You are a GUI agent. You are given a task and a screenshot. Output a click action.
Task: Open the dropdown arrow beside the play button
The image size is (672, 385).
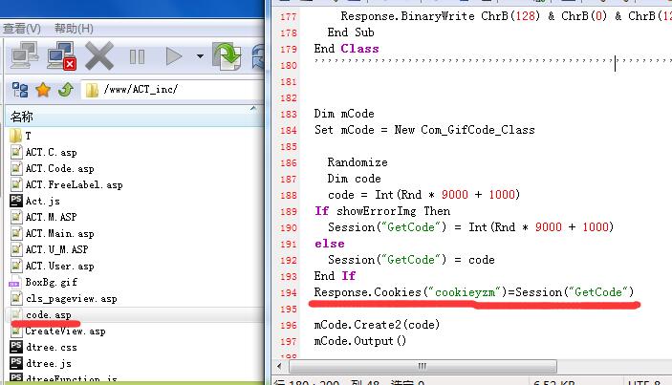pyautogui.click(x=200, y=57)
